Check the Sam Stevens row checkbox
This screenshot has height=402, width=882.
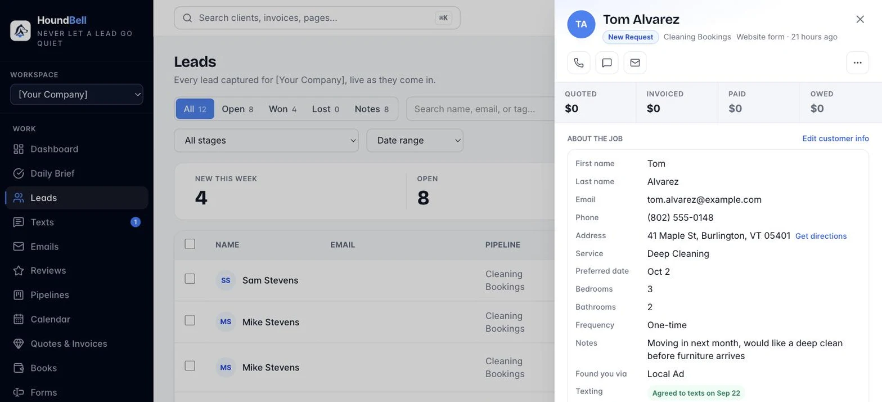[x=190, y=279]
